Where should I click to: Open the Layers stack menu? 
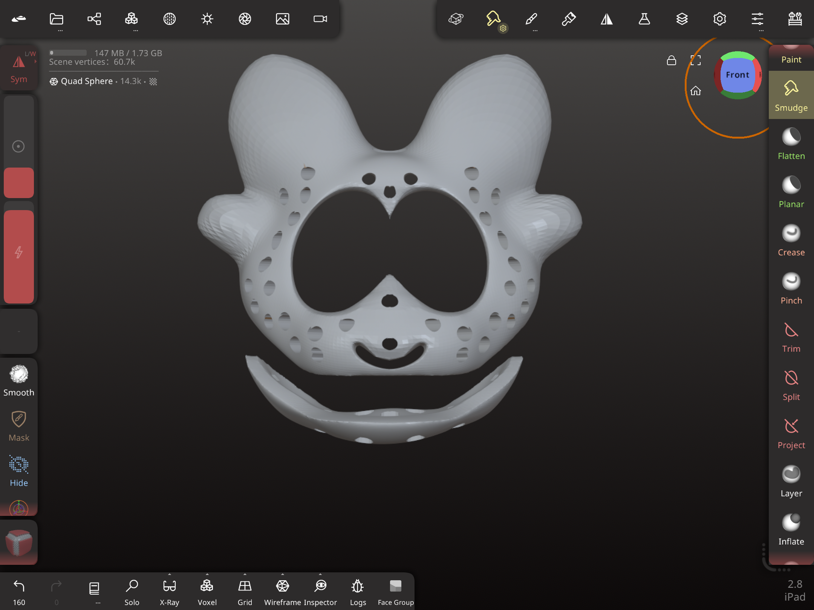[x=682, y=19]
